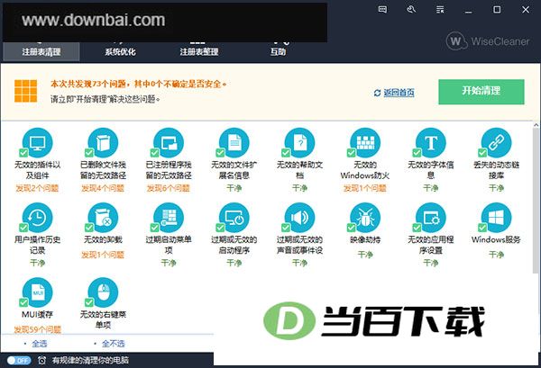Screen dimensions: 541x368
Task: Click 发现1个问题 under 无效的Windows防火
Action: (x=365, y=188)
